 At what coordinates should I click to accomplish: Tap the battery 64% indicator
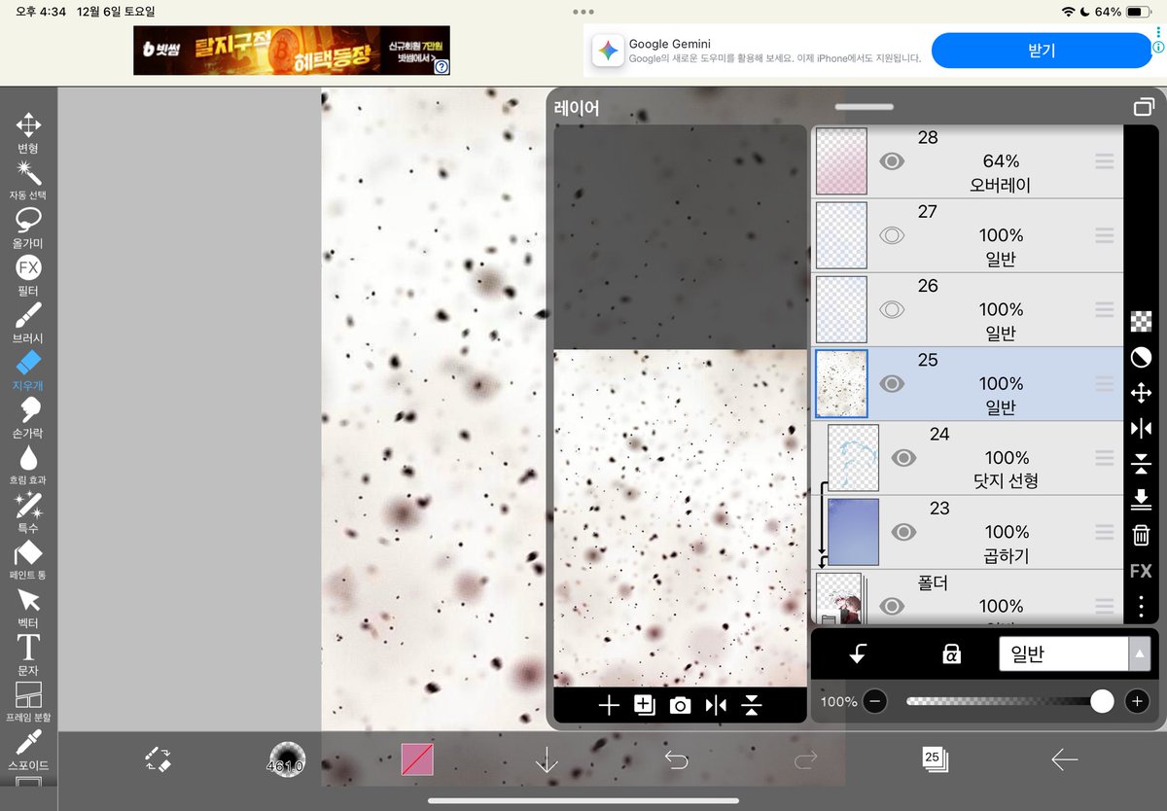(1122, 12)
